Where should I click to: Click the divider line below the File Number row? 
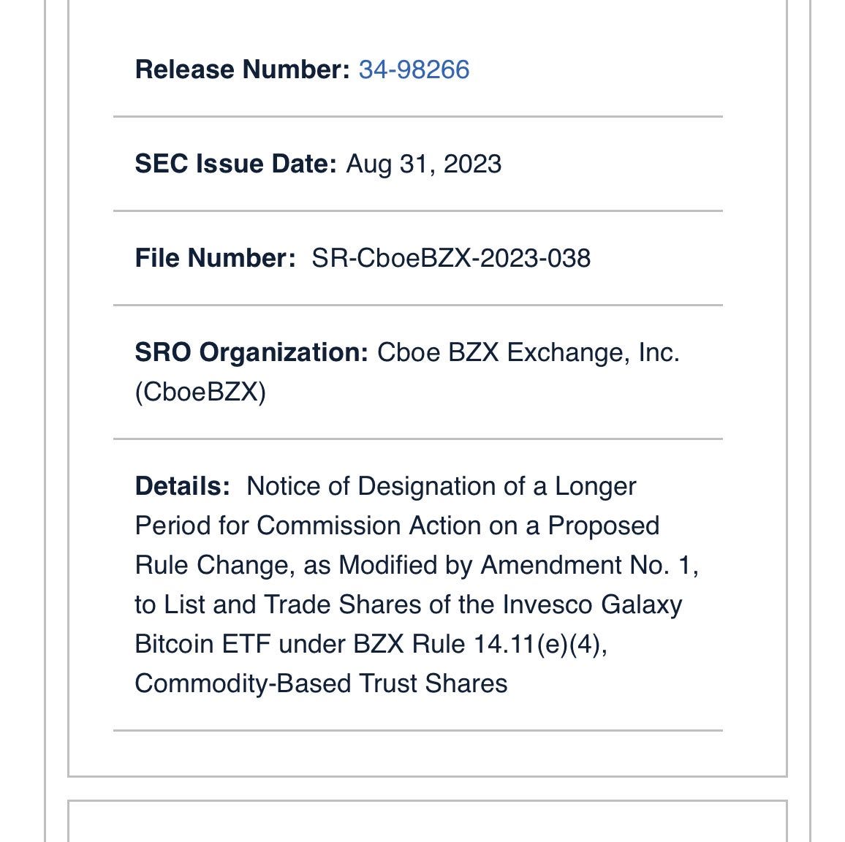[417, 305]
